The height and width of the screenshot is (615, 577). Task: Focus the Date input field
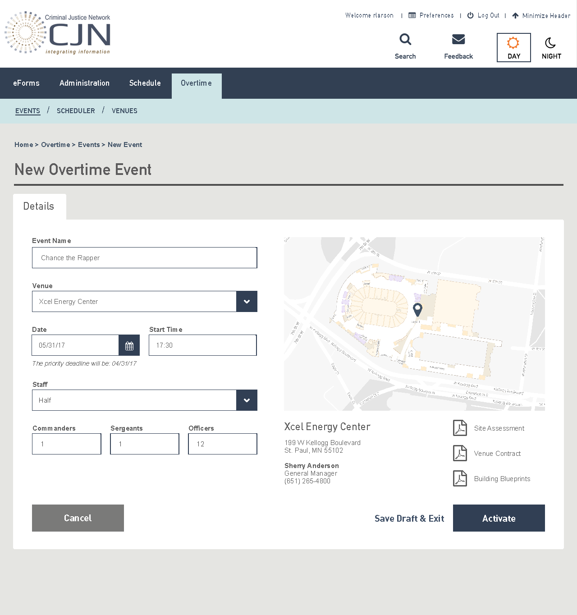tap(75, 345)
